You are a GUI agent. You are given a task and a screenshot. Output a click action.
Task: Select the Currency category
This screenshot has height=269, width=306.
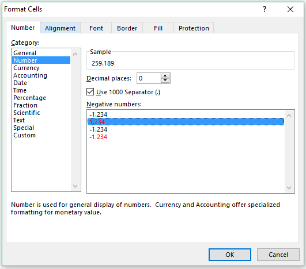tap(27, 68)
